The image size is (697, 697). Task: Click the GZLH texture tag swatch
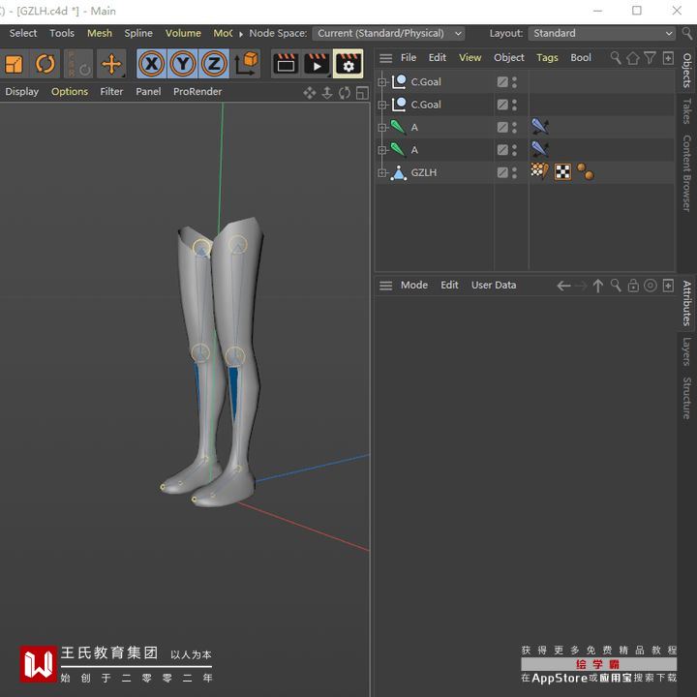562,172
